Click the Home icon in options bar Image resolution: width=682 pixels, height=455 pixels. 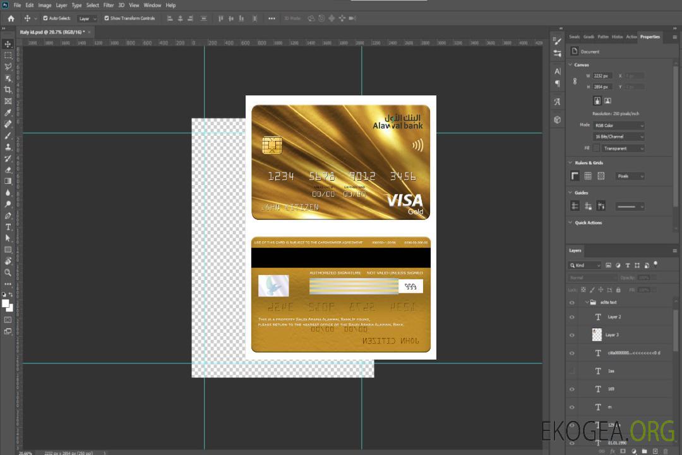(x=11, y=18)
